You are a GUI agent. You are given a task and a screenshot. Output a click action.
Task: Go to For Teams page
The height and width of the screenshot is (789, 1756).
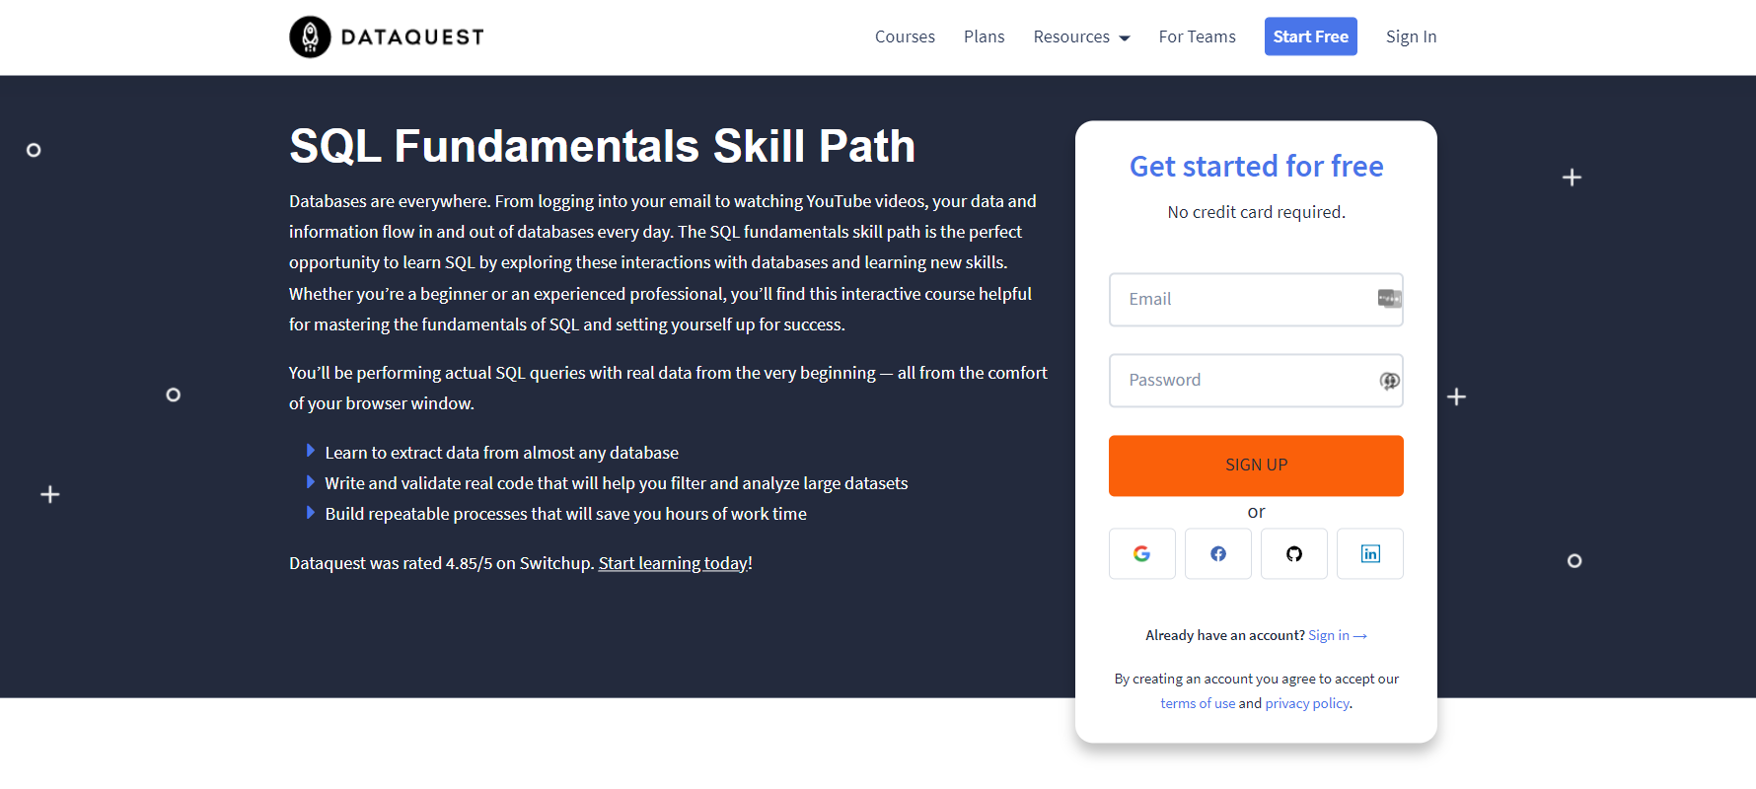[1197, 36]
